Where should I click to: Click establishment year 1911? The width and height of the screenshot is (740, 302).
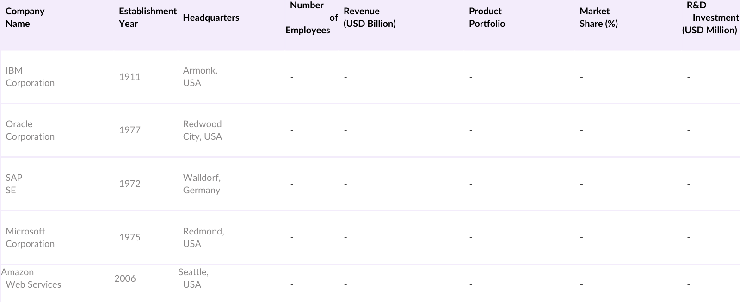coord(129,77)
